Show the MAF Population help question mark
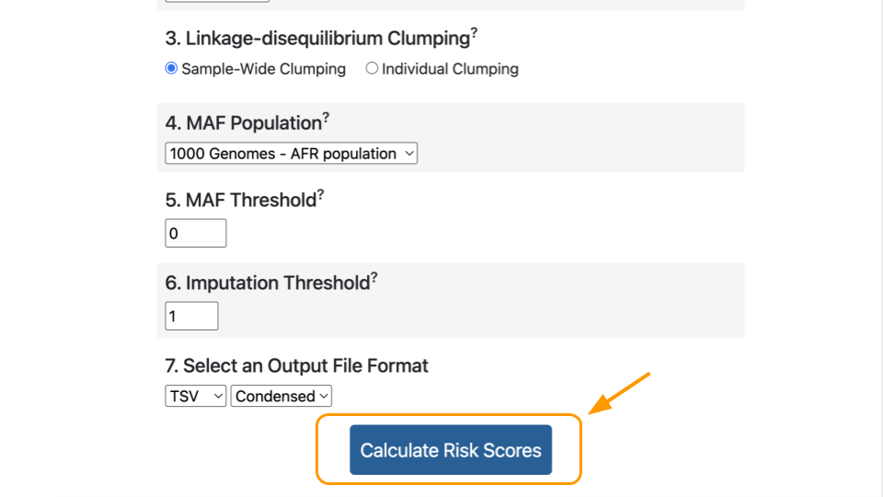Viewport: 883px width, 497px height. tap(326, 118)
